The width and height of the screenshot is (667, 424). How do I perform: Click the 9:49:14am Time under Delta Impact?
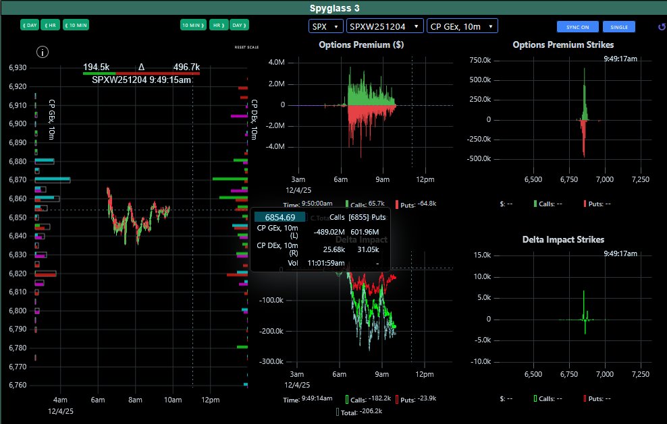[317, 398]
